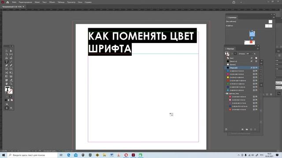Viewport: 282px width, 158px height.
Task: Select the Gradient Swatch tool
Action: tap(7, 76)
